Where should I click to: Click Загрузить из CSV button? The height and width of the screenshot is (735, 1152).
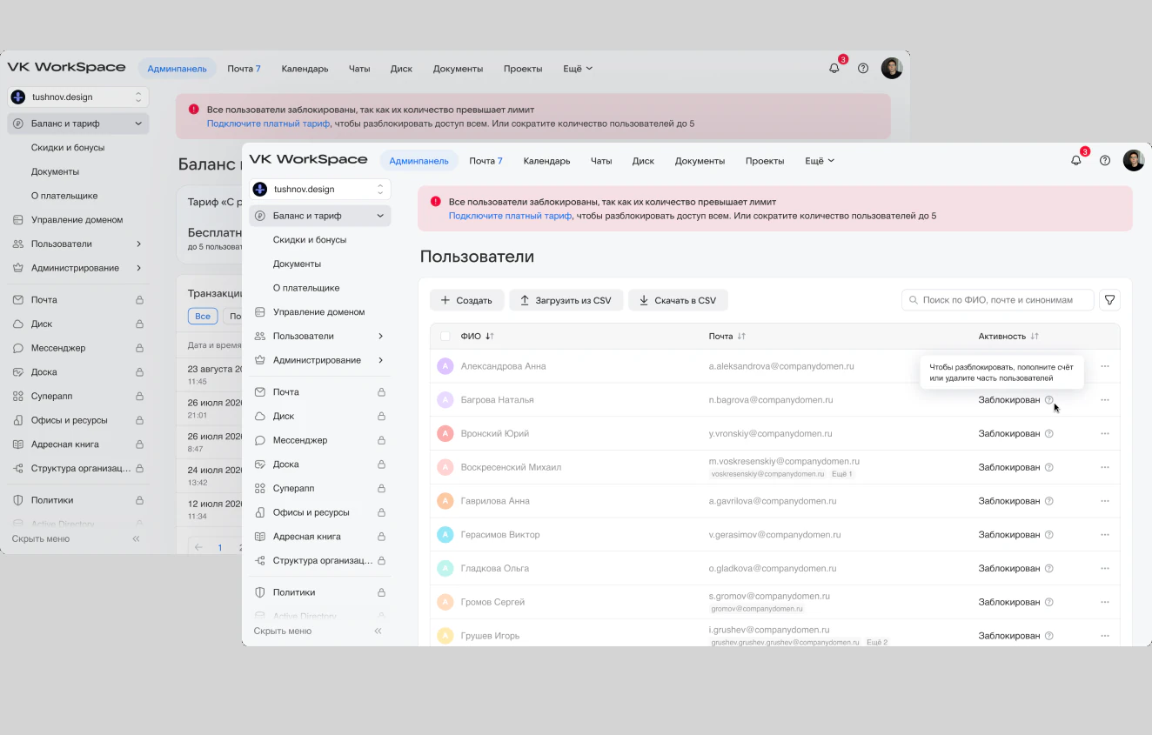point(566,300)
